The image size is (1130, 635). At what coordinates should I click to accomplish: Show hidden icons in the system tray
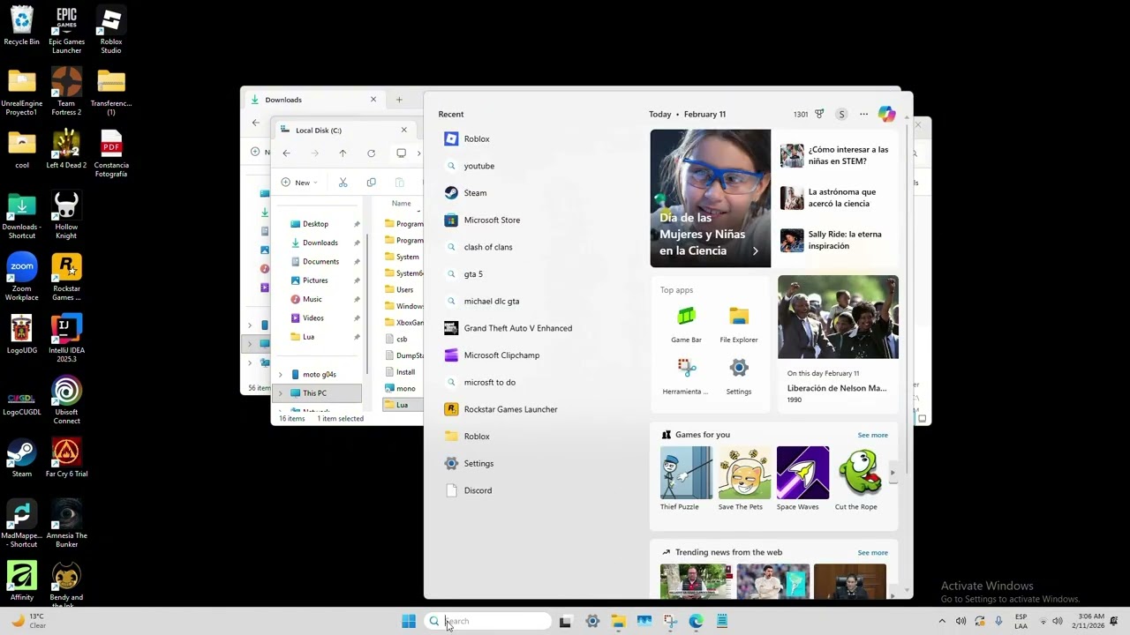(942, 621)
